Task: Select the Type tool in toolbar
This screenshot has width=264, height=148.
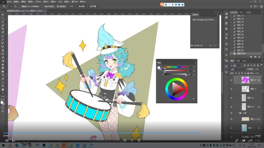Action: 3,75
